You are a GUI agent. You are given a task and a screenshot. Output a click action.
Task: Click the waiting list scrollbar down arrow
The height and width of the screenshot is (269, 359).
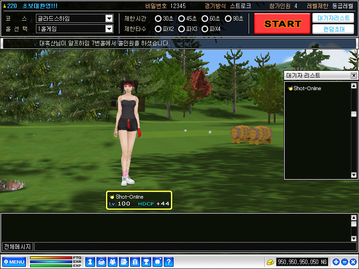click(354, 175)
